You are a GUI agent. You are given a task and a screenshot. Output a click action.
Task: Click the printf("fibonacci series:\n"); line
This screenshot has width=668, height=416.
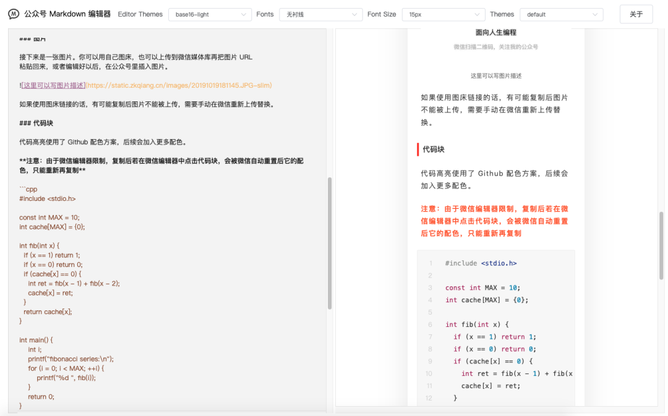coord(71,359)
